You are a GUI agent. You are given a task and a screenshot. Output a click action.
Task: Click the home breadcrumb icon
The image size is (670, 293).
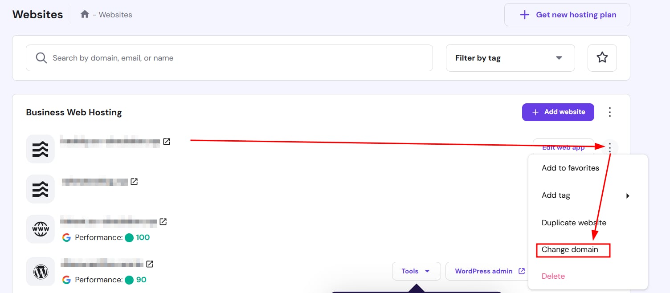85,14
